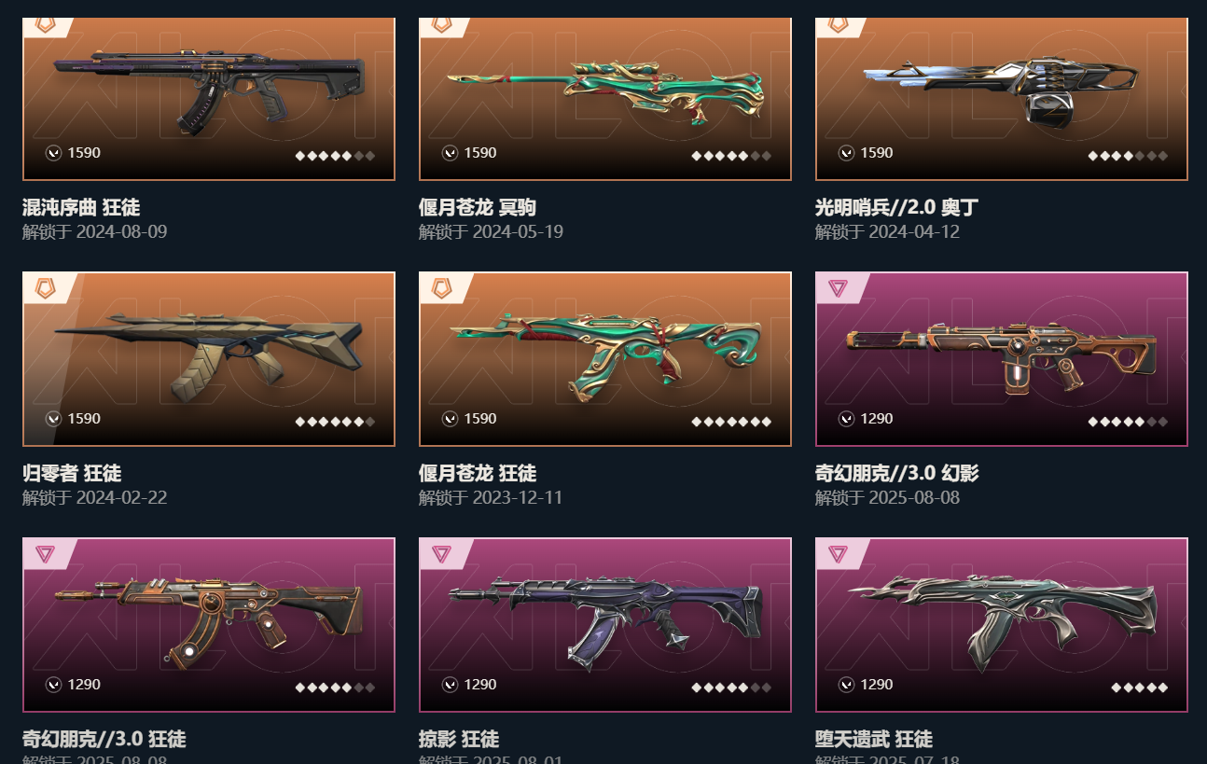The width and height of the screenshot is (1207, 764).
Task: Click the VP currency icon on 堕天遗武 狂徒 card
Action: click(847, 685)
